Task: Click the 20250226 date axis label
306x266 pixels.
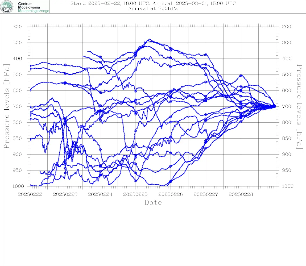Action: [x=171, y=194]
